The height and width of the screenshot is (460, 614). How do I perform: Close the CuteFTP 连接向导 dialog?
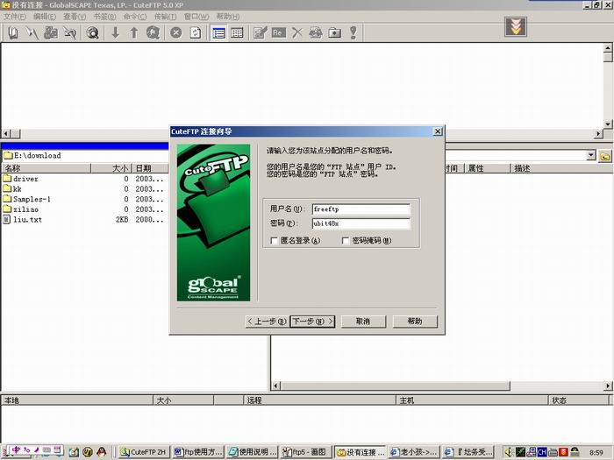coord(438,131)
